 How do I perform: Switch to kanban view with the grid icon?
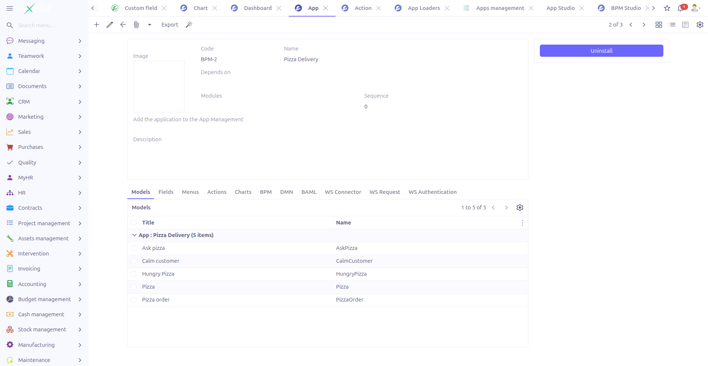coord(659,25)
